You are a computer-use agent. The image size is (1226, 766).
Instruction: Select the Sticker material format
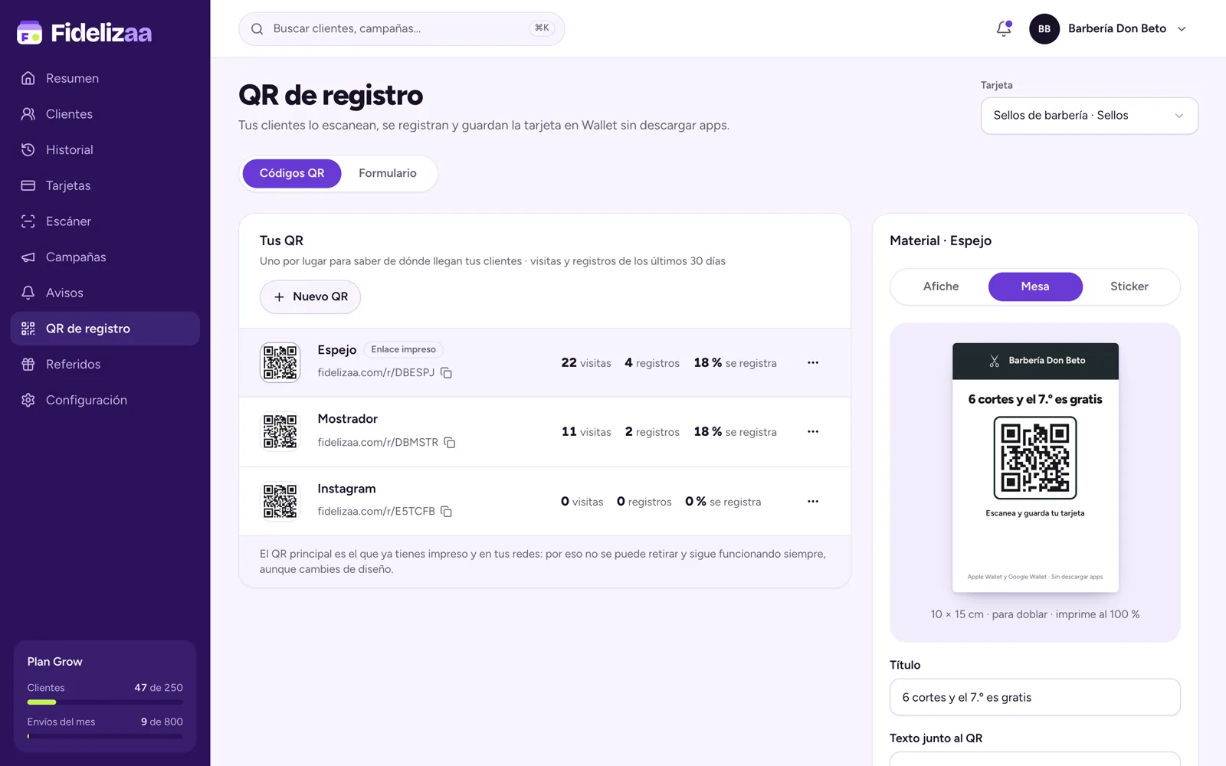pos(1129,286)
